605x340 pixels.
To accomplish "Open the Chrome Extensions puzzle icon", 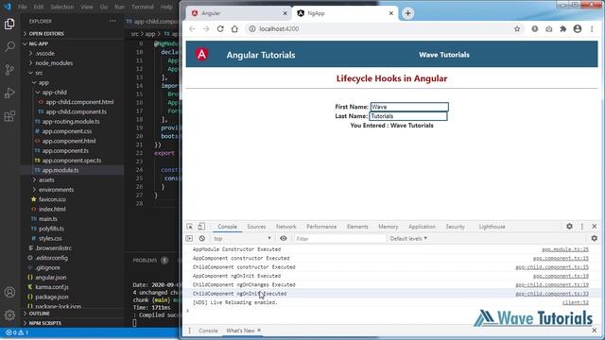I will click(x=563, y=29).
